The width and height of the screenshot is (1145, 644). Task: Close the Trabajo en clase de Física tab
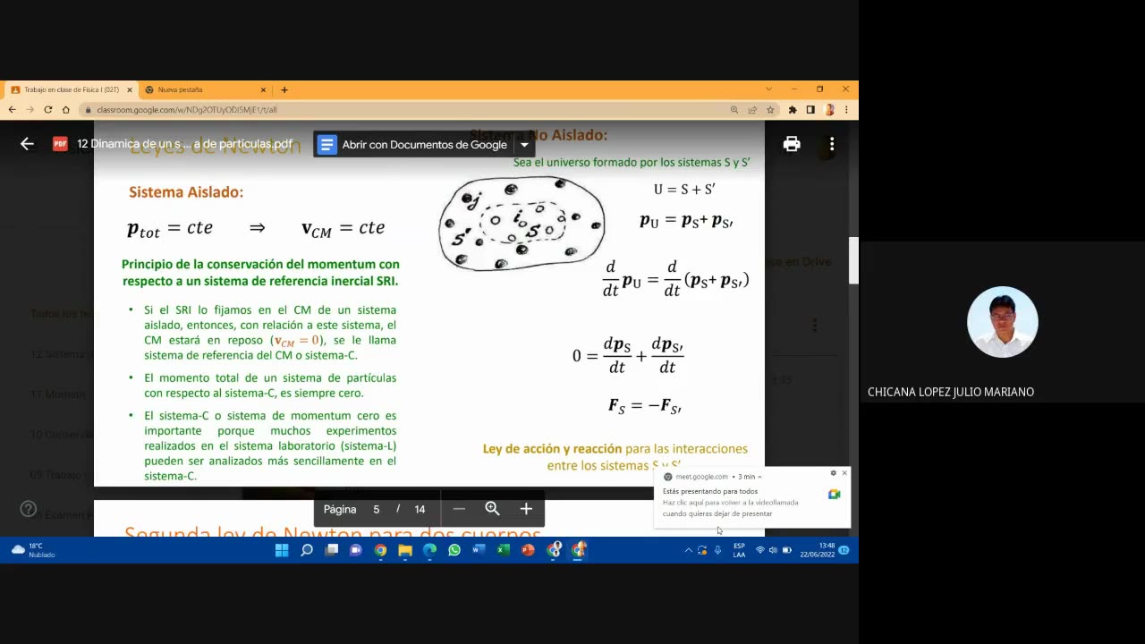(x=130, y=89)
